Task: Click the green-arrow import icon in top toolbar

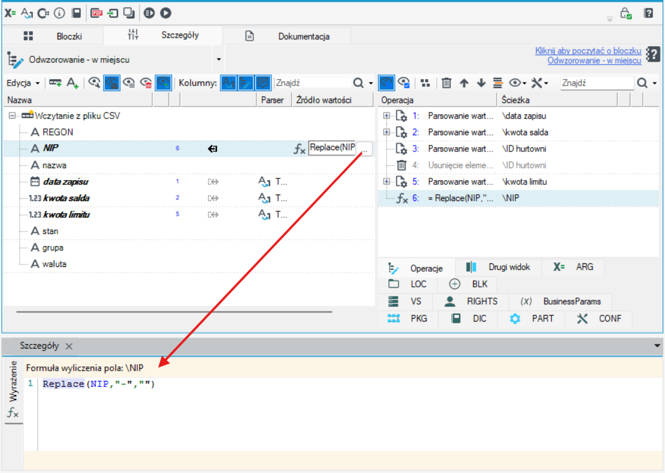Action: click(x=113, y=13)
